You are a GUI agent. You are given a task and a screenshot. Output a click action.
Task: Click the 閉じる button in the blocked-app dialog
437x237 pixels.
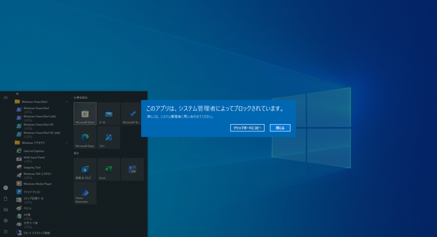click(x=280, y=128)
